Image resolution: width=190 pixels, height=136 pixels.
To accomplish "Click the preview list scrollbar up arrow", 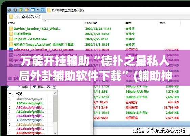I will (x=55, y=93).
